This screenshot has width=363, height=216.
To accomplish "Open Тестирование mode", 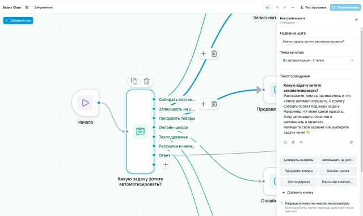I will tap(313, 7).
